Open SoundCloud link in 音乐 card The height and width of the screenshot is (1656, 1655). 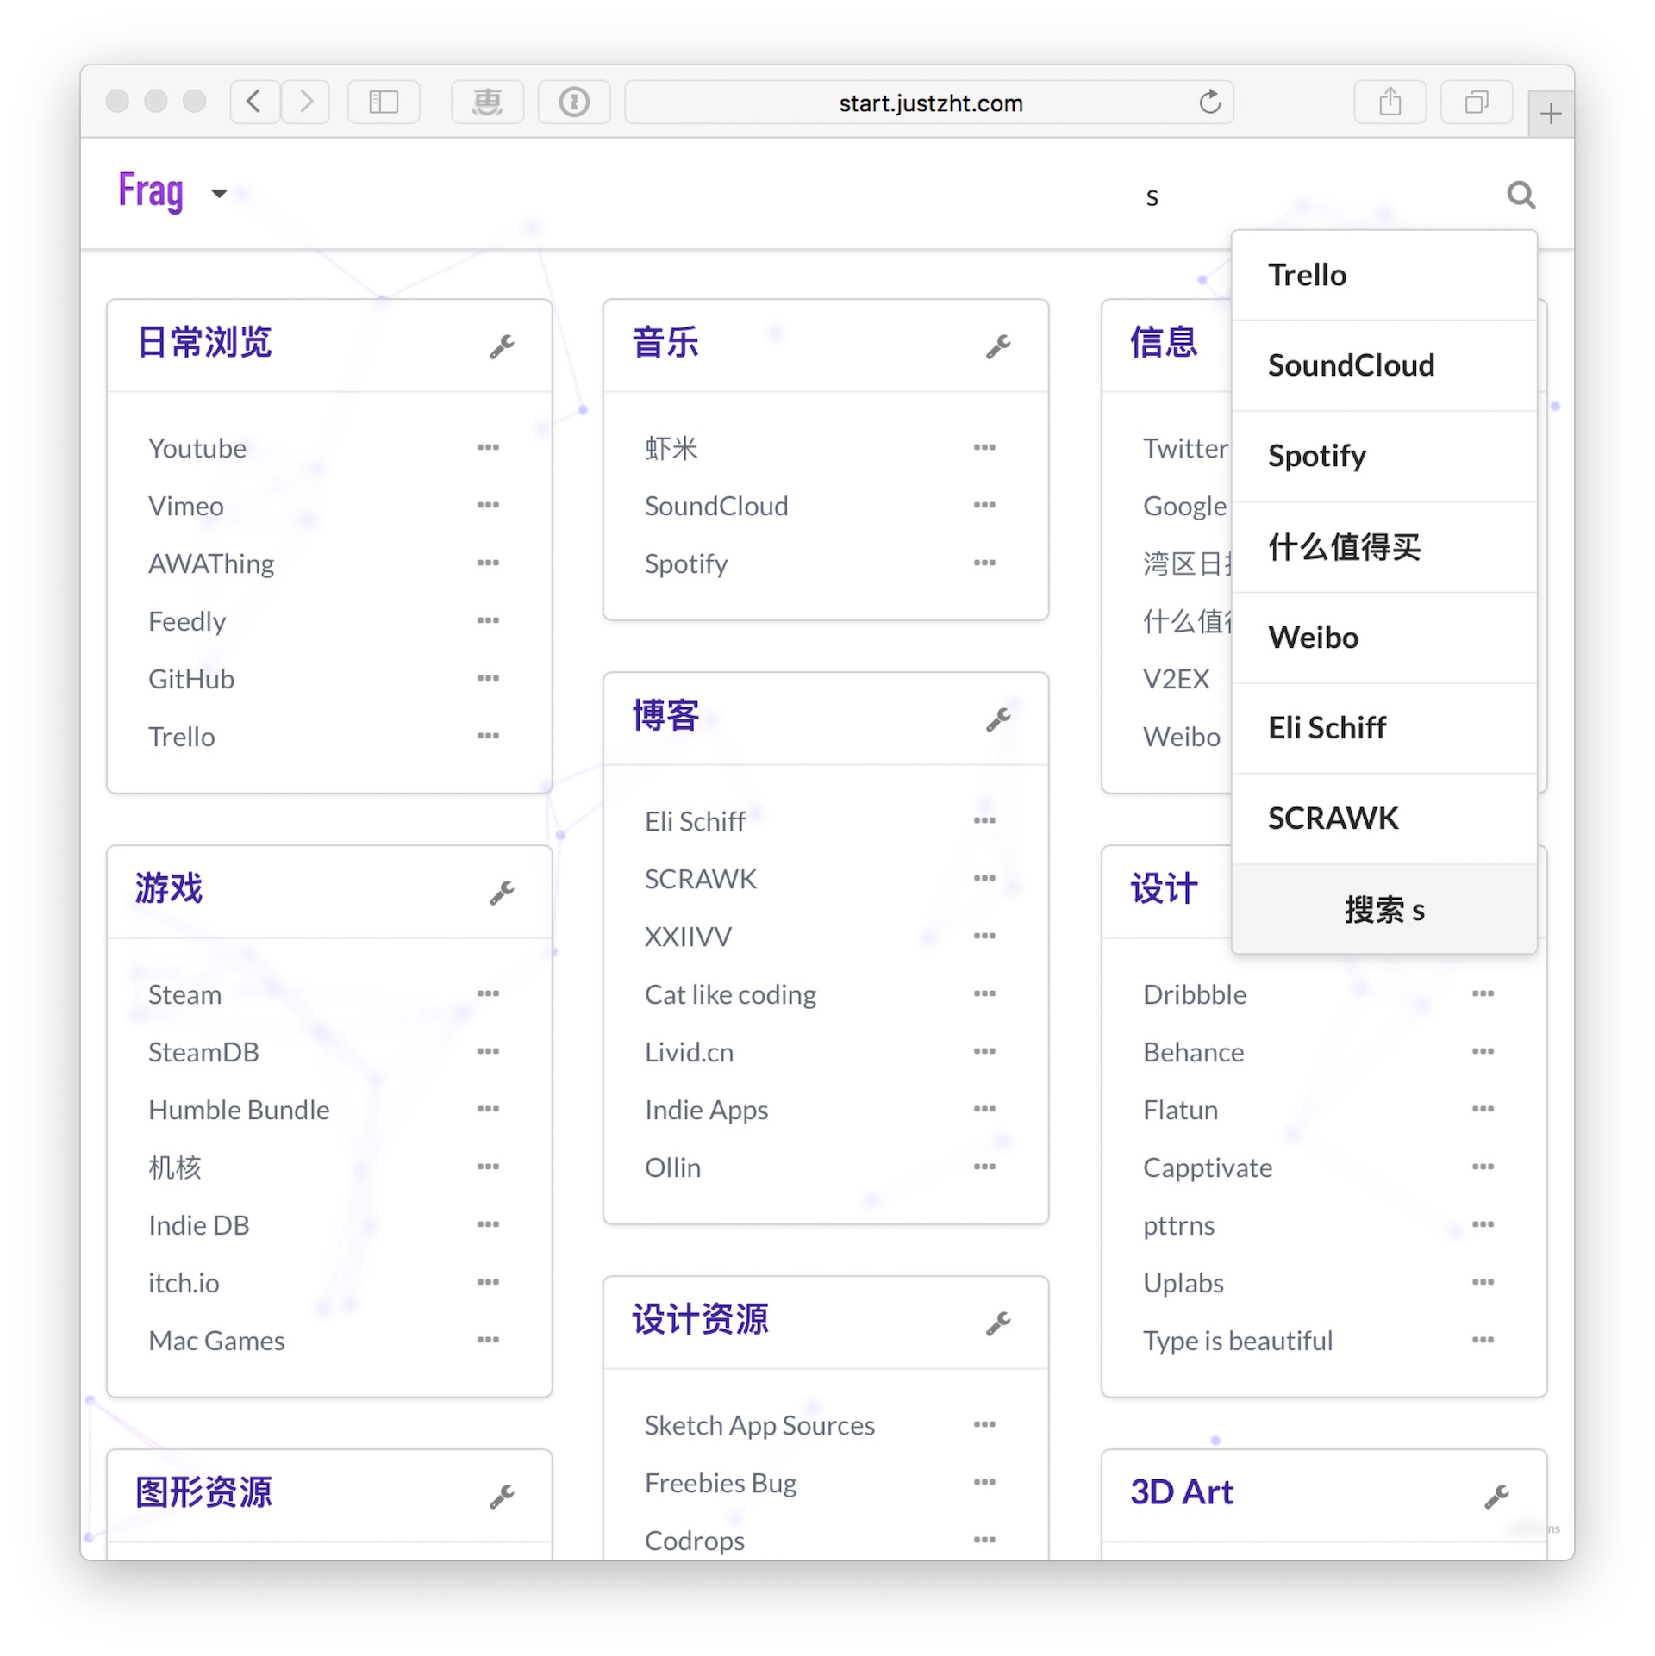716,506
